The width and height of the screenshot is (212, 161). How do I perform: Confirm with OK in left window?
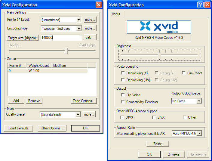coord(86,128)
